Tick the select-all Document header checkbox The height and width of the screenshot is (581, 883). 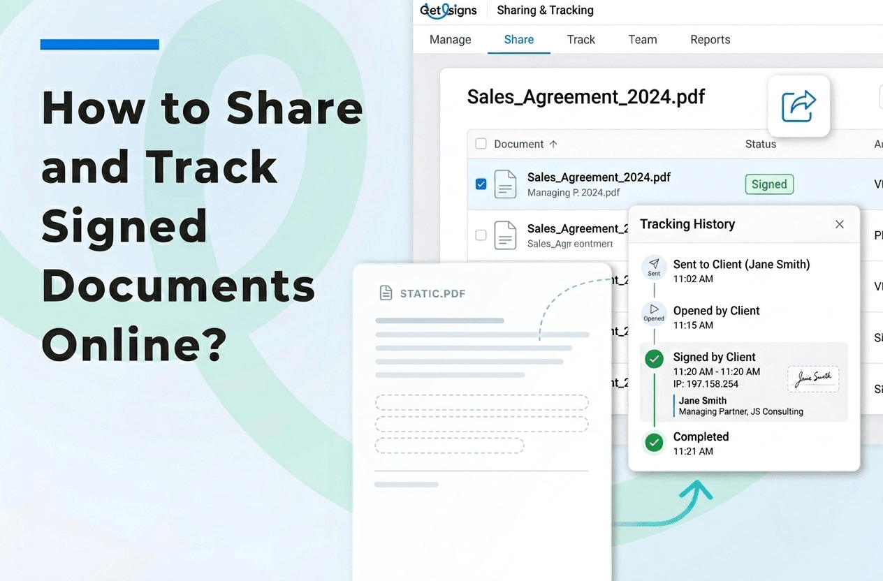481,144
